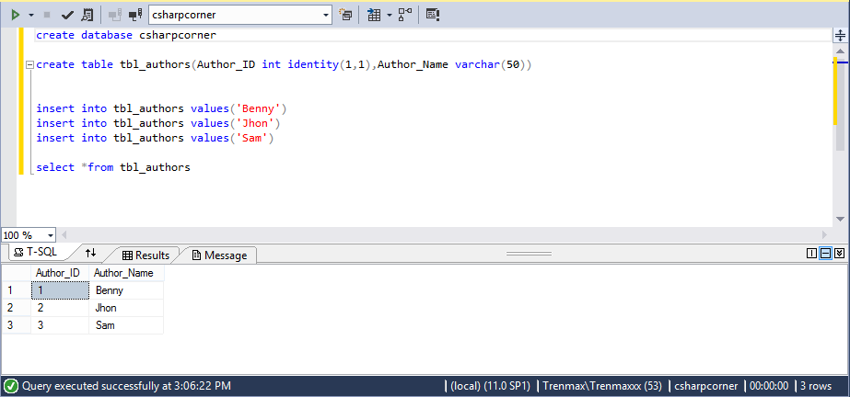Run the query with the green Execute button
This screenshot has height=397, width=850.
[x=16, y=15]
